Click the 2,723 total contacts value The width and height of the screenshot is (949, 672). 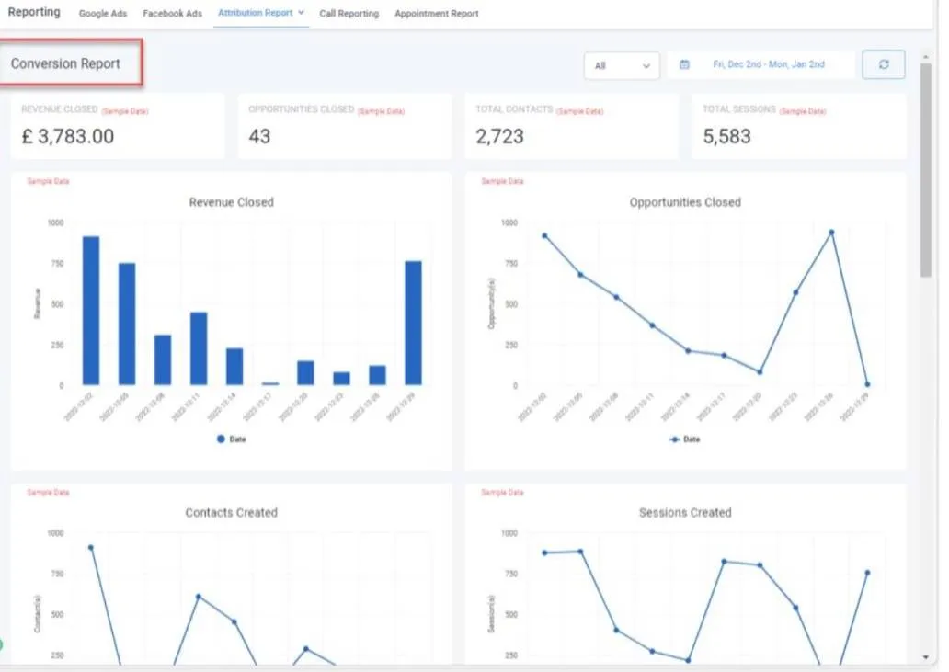pyautogui.click(x=499, y=136)
